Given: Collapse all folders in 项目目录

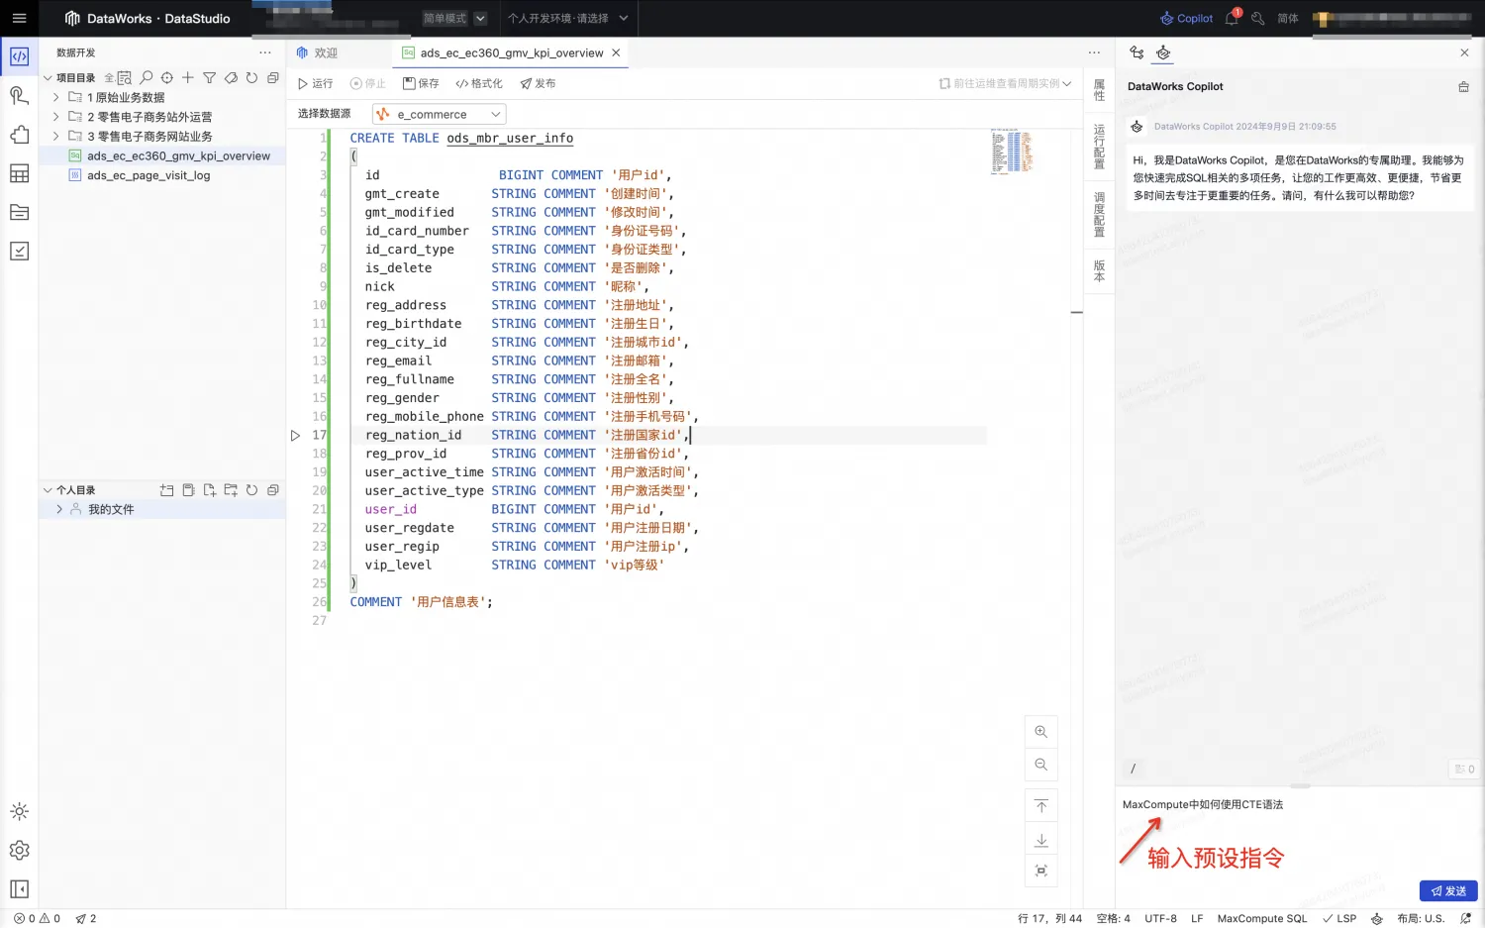Looking at the screenshot, I should click(272, 77).
